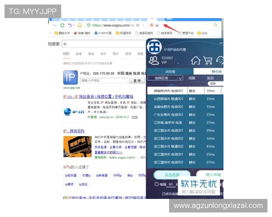272x217 pixels.
Task: Open the first yellow bookmark folder
Action: 62,33
